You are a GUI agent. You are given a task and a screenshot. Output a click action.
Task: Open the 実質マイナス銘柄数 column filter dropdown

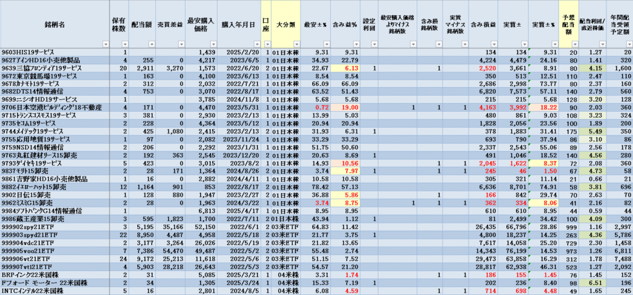(x=464, y=44)
